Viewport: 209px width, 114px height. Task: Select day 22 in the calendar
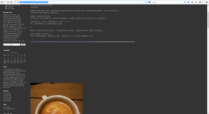coord(15,61)
